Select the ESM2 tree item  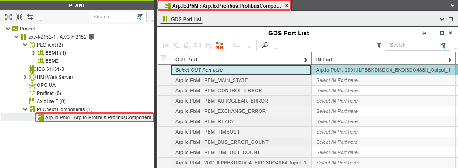51,61
